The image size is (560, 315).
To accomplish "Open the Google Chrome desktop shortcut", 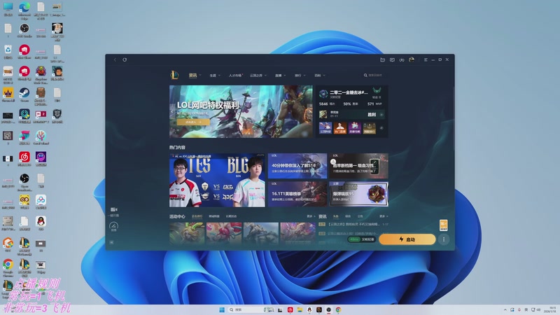I will point(8,267).
